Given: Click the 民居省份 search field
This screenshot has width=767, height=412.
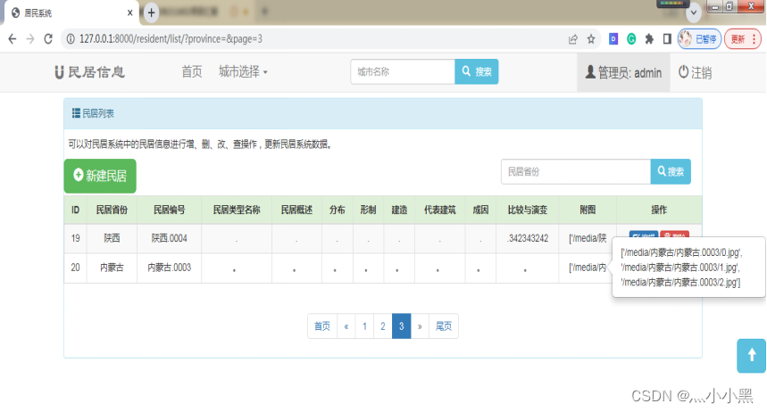Looking at the screenshot, I should point(576,171).
